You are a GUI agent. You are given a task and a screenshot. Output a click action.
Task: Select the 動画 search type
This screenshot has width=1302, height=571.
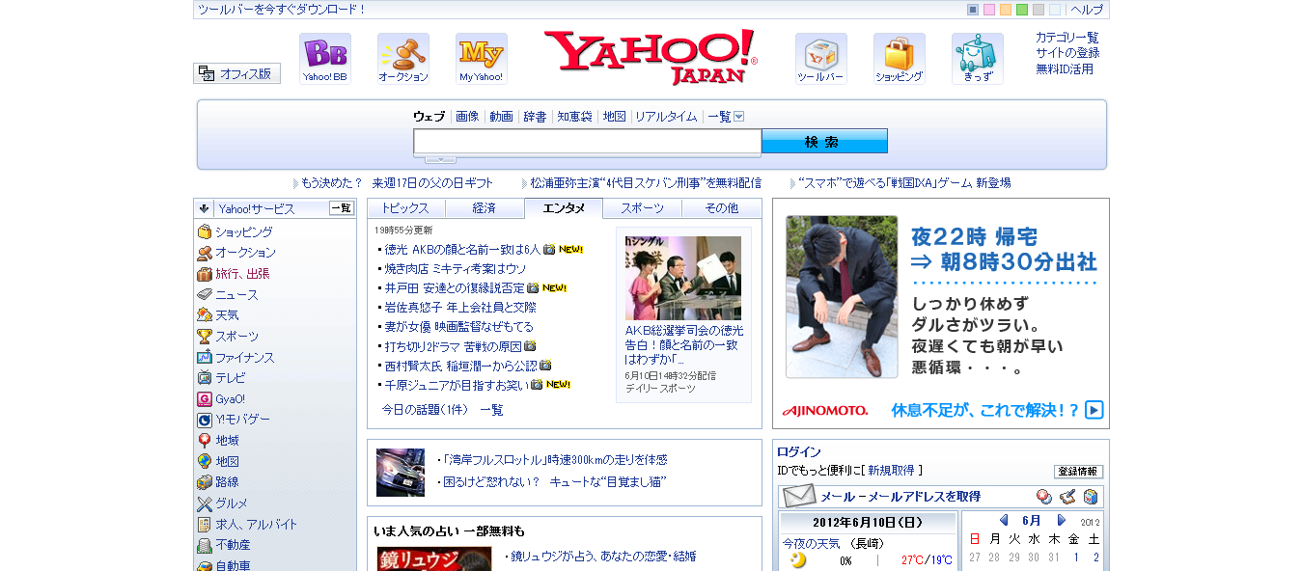click(x=501, y=117)
